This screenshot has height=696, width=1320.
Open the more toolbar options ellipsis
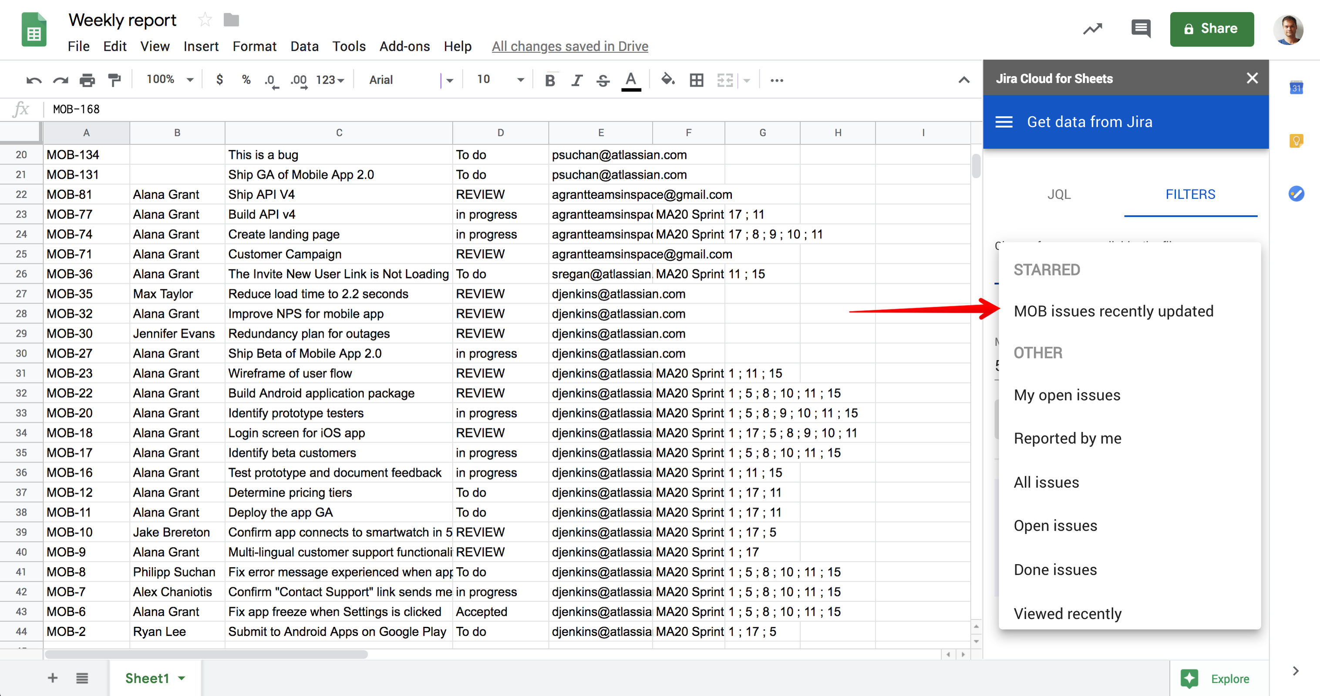pos(776,80)
